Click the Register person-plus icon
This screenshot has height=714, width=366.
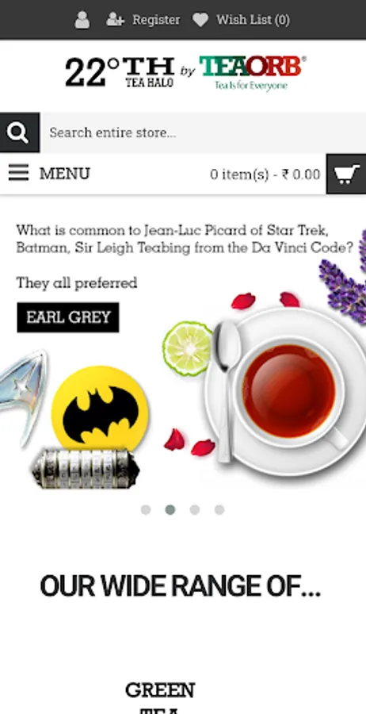pyautogui.click(x=115, y=20)
